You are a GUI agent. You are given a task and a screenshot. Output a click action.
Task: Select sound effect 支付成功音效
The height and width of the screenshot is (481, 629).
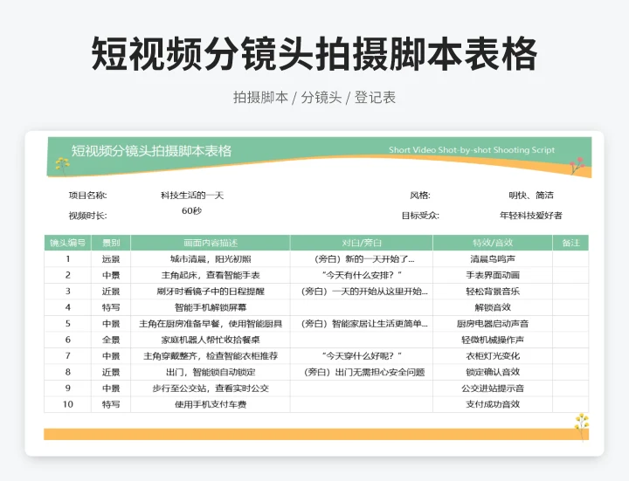tap(493, 404)
